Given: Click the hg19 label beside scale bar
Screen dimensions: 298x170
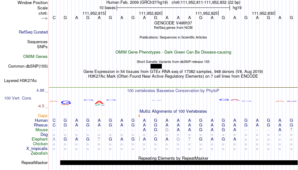Looking at the screenshot, I should click(x=237, y=8).
